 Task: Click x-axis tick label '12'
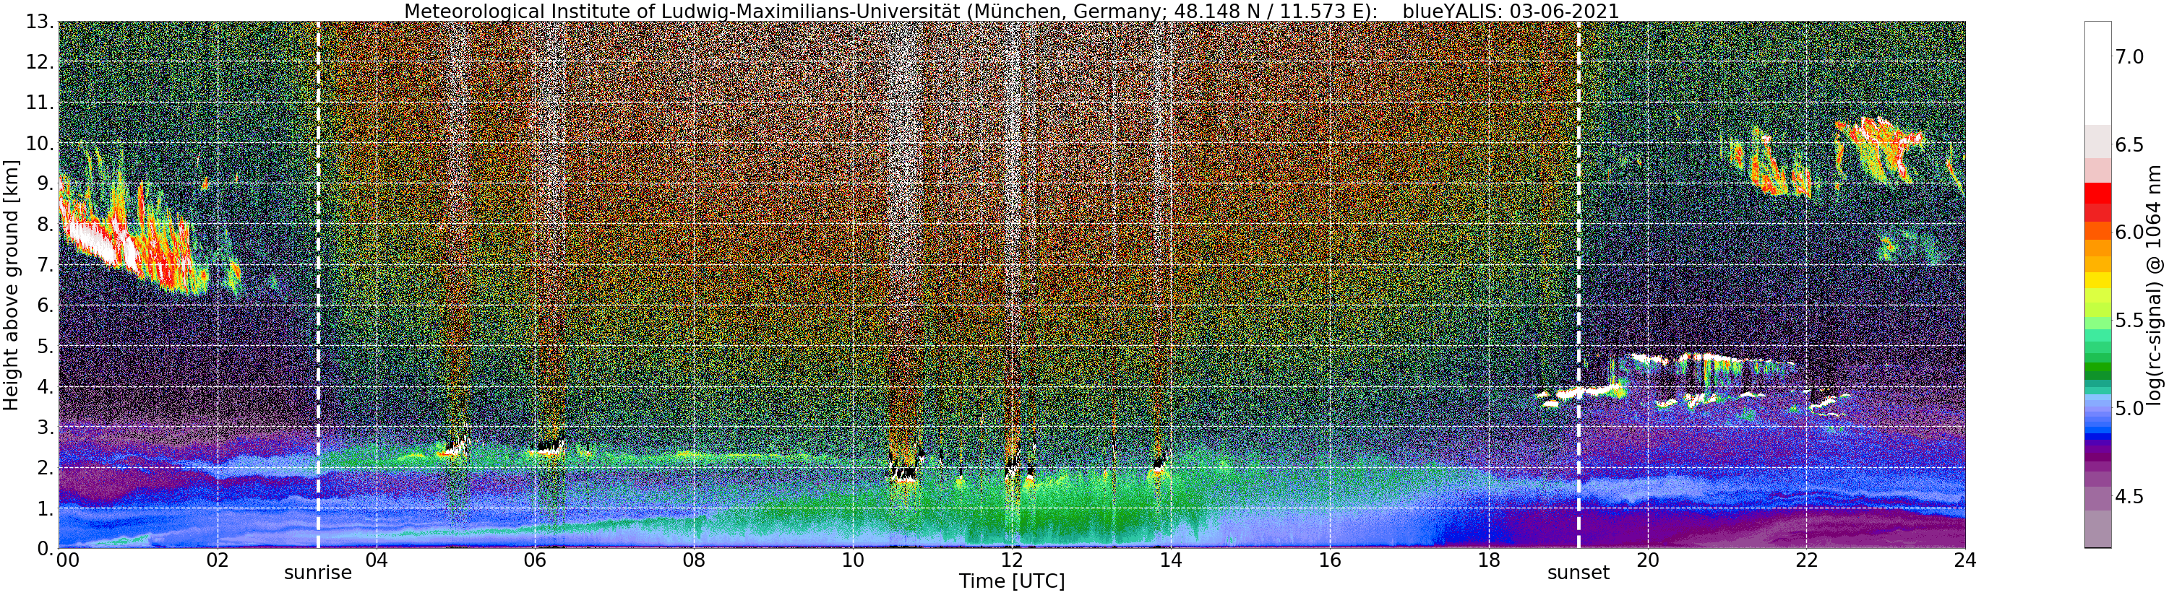tap(1011, 560)
